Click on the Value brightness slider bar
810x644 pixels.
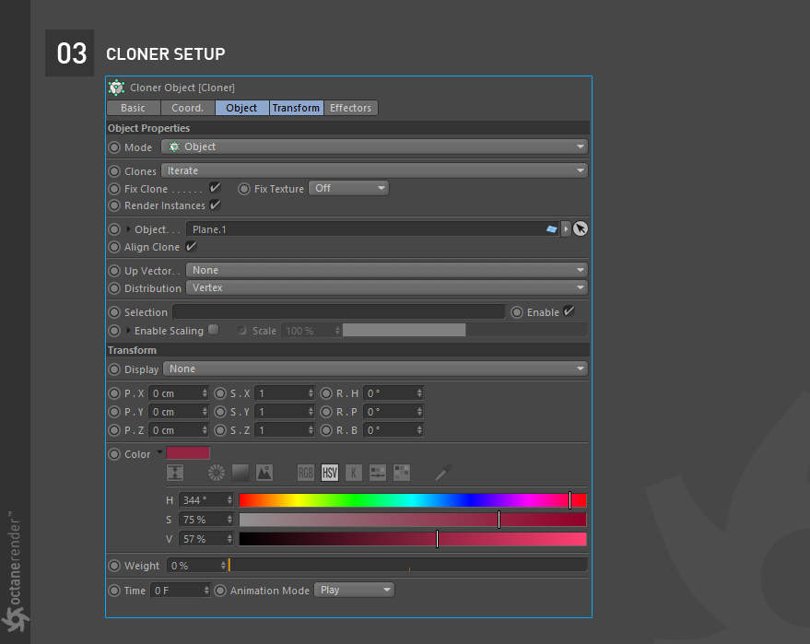413,539
